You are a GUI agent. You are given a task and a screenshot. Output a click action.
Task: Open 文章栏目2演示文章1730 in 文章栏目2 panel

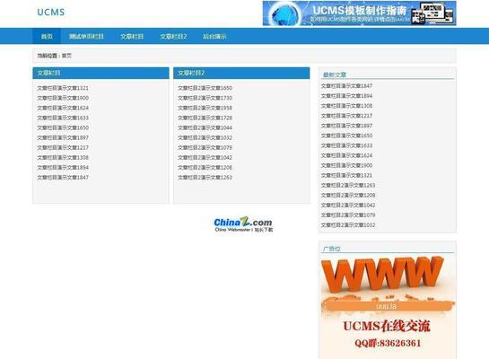tap(205, 98)
